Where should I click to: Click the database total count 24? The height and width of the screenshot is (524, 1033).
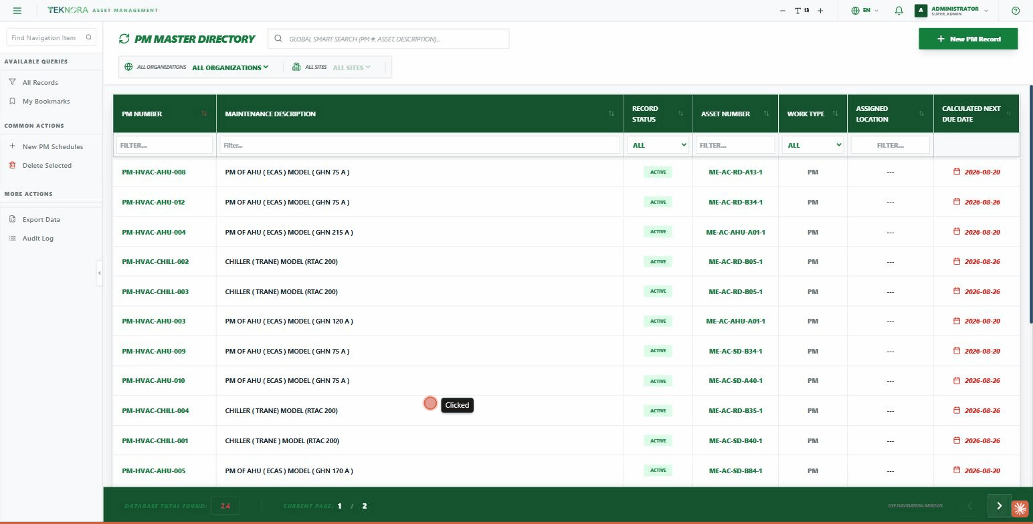[x=225, y=506]
